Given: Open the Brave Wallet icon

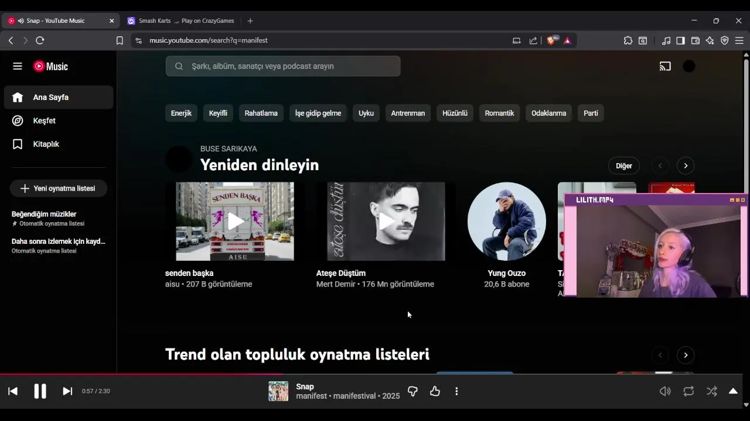Looking at the screenshot, I should pyautogui.click(x=696, y=40).
